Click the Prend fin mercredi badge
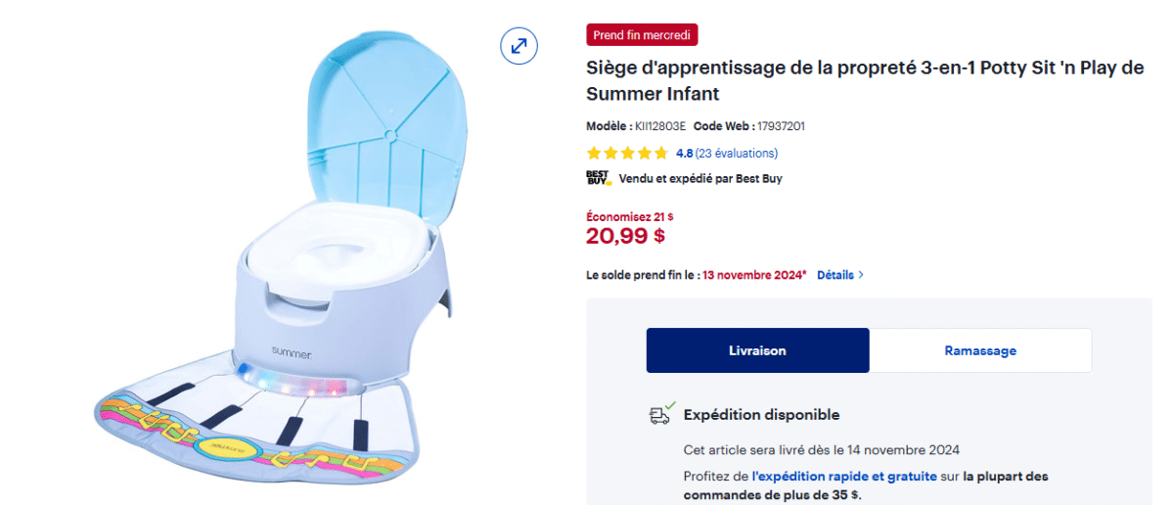 (x=642, y=35)
